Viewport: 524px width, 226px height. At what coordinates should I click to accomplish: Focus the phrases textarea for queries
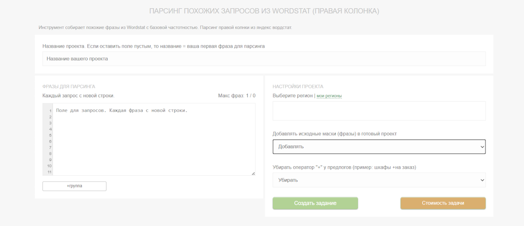click(153, 140)
